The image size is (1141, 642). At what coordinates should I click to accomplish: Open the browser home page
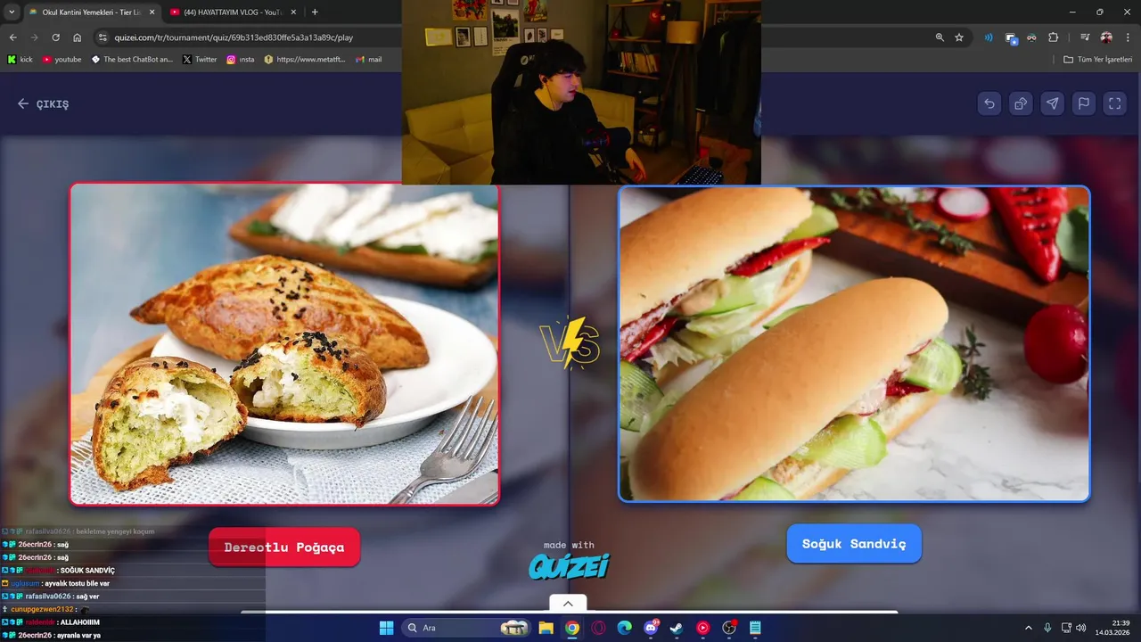point(77,37)
